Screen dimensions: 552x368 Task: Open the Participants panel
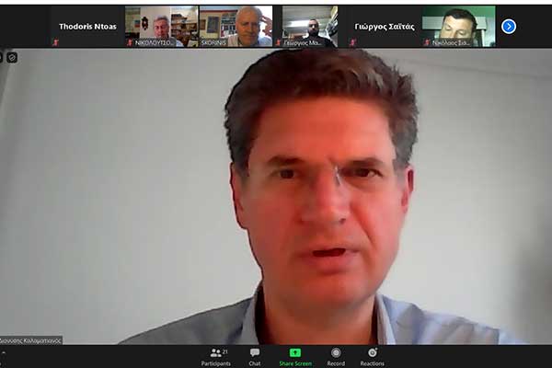point(216,356)
